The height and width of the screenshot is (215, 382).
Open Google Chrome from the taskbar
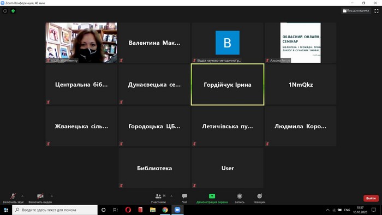tap(165, 210)
